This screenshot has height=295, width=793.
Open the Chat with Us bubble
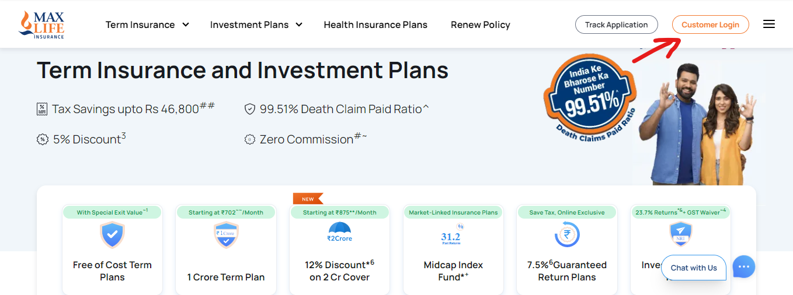pos(694,268)
